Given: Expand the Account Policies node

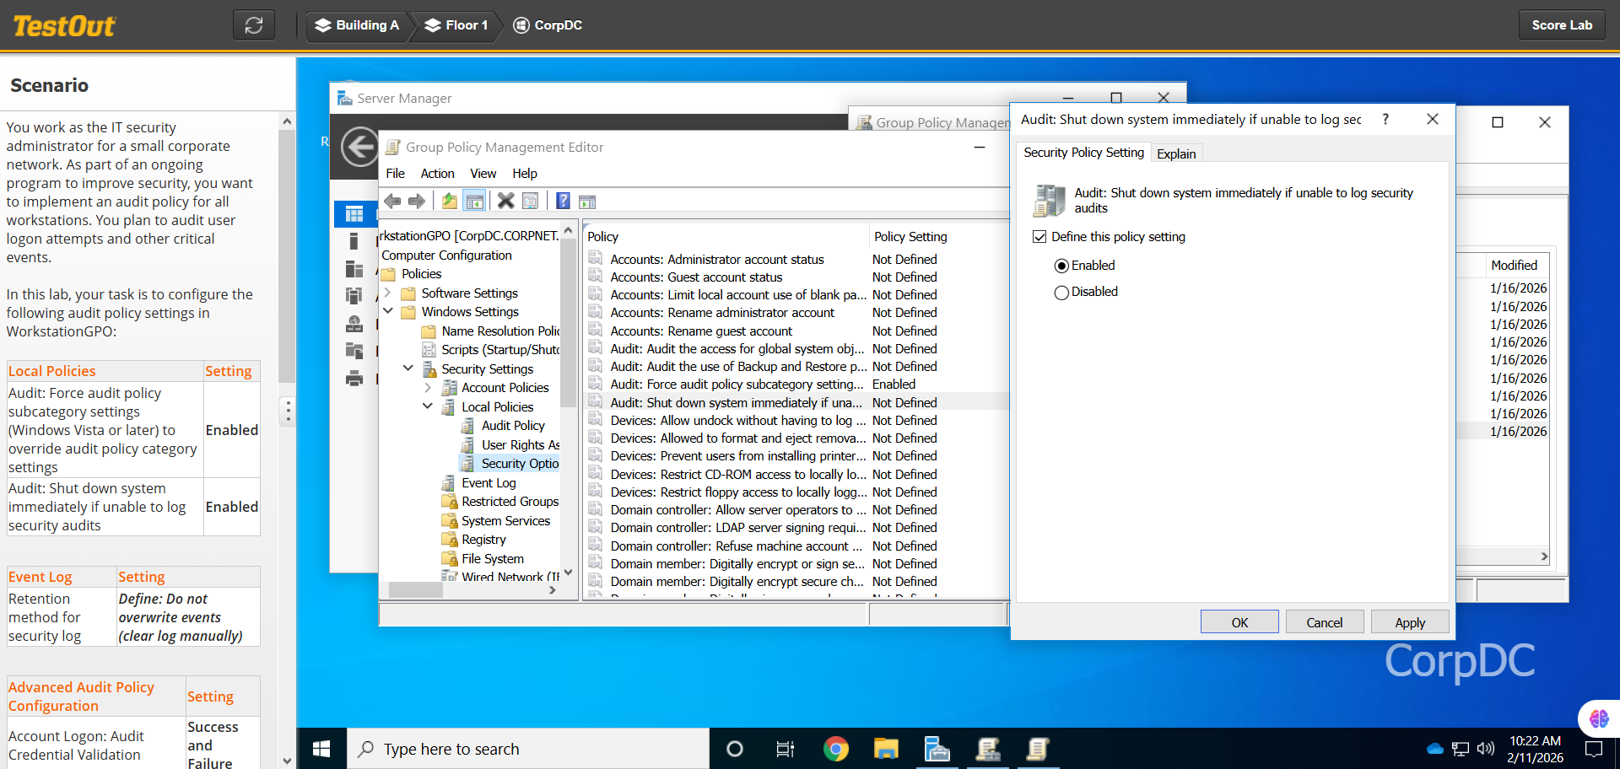Looking at the screenshot, I should (428, 388).
